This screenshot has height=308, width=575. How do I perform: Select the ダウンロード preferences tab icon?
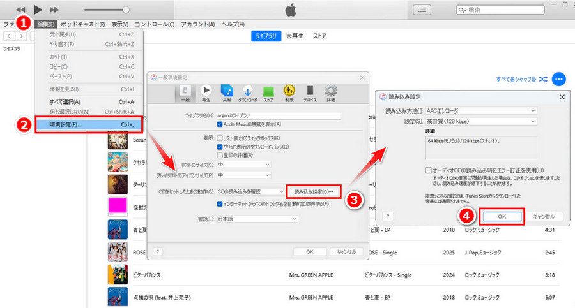pyautogui.click(x=247, y=93)
